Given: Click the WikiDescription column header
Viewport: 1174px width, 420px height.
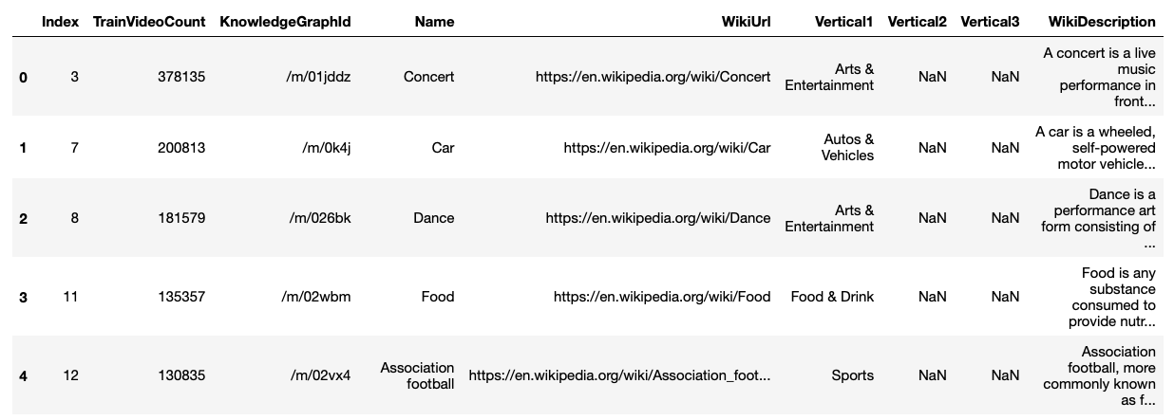Looking at the screenshot, I should pyautogui.click(x=1102, y=21).
